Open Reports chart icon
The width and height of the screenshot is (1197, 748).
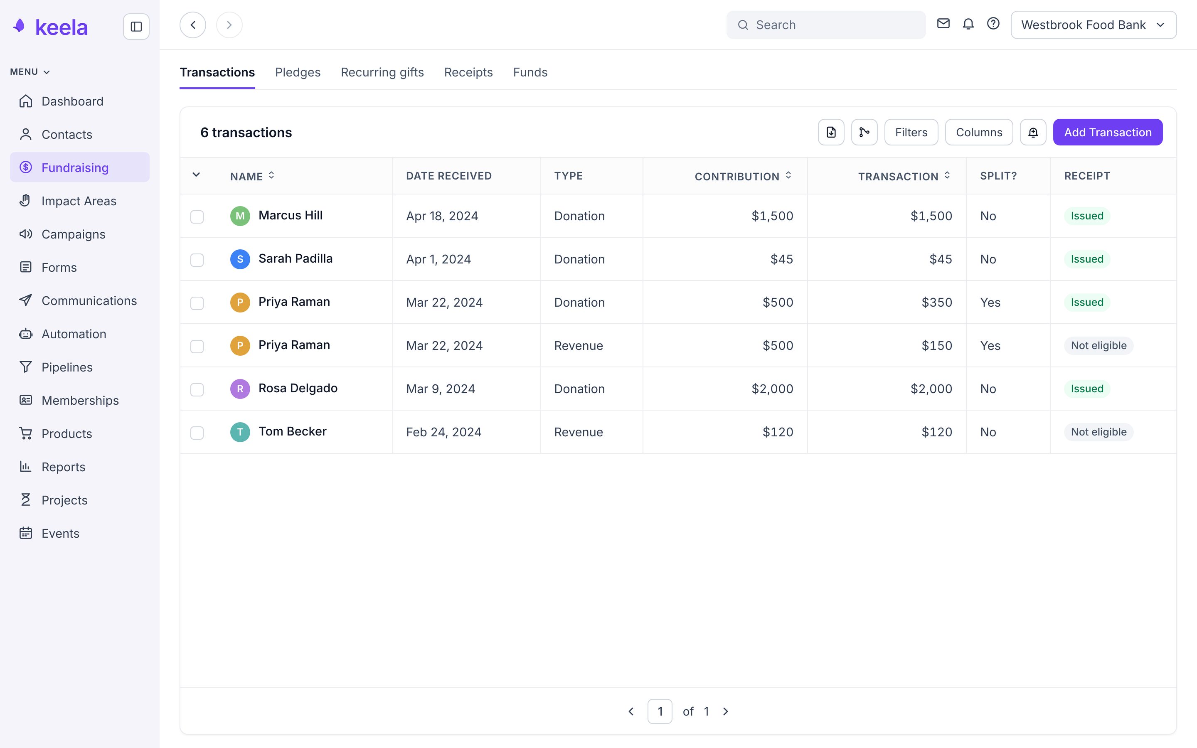pos(26,467)
